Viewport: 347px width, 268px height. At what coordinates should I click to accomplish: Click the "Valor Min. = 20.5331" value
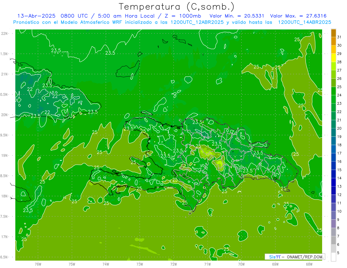click(237, 16)
